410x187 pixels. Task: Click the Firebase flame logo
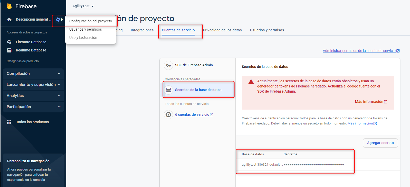click(9, 6)
